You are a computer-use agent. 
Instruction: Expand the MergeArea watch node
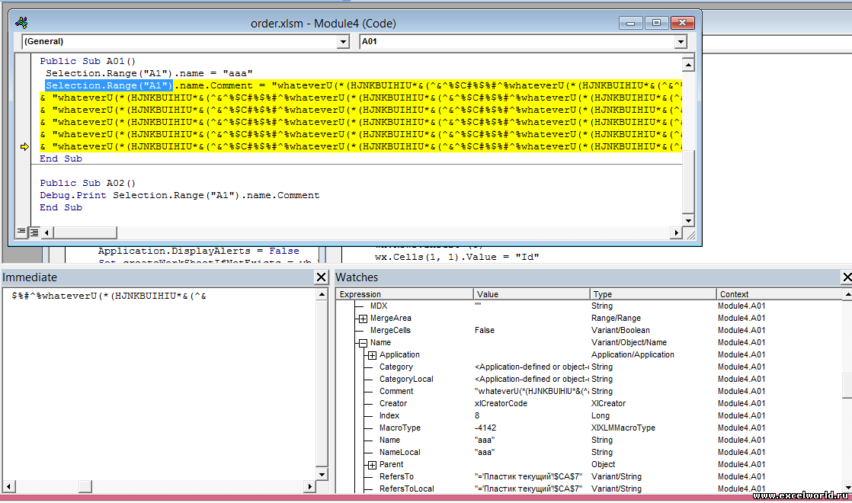[x=363, y=319]
